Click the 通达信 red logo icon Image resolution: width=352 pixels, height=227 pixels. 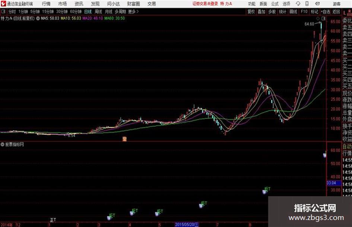pos(3,4)
